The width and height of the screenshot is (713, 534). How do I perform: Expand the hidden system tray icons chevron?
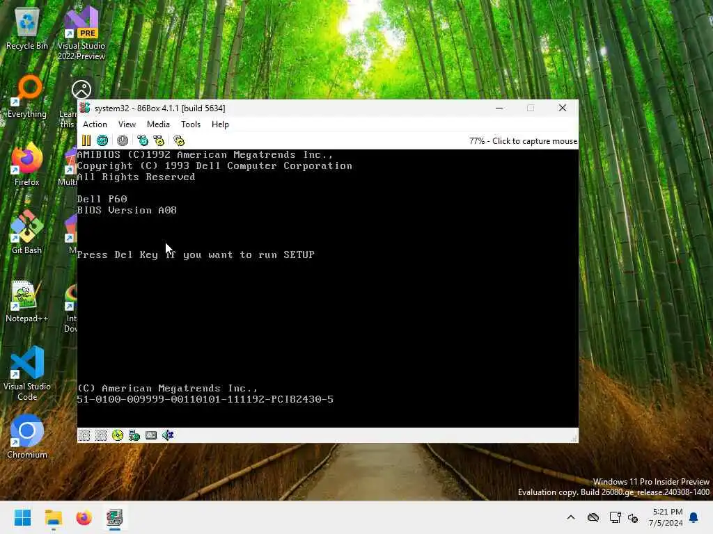click(571, 517)
